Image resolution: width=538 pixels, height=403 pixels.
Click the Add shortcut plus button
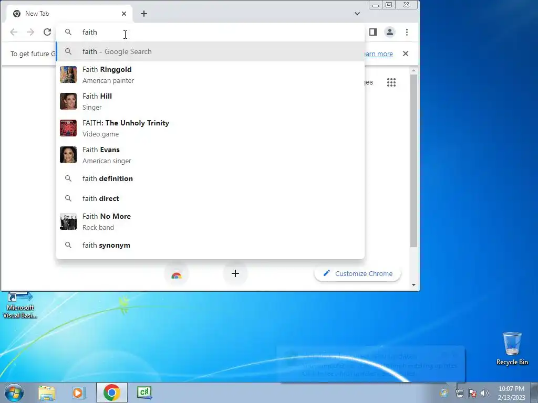point(235,273)
